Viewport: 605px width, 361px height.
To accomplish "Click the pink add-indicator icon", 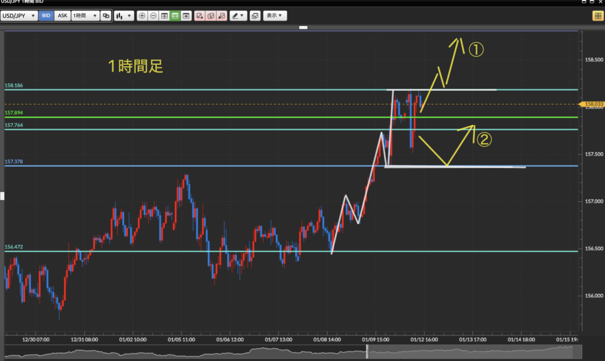I will pyautogui.click(x=200, y=16).
